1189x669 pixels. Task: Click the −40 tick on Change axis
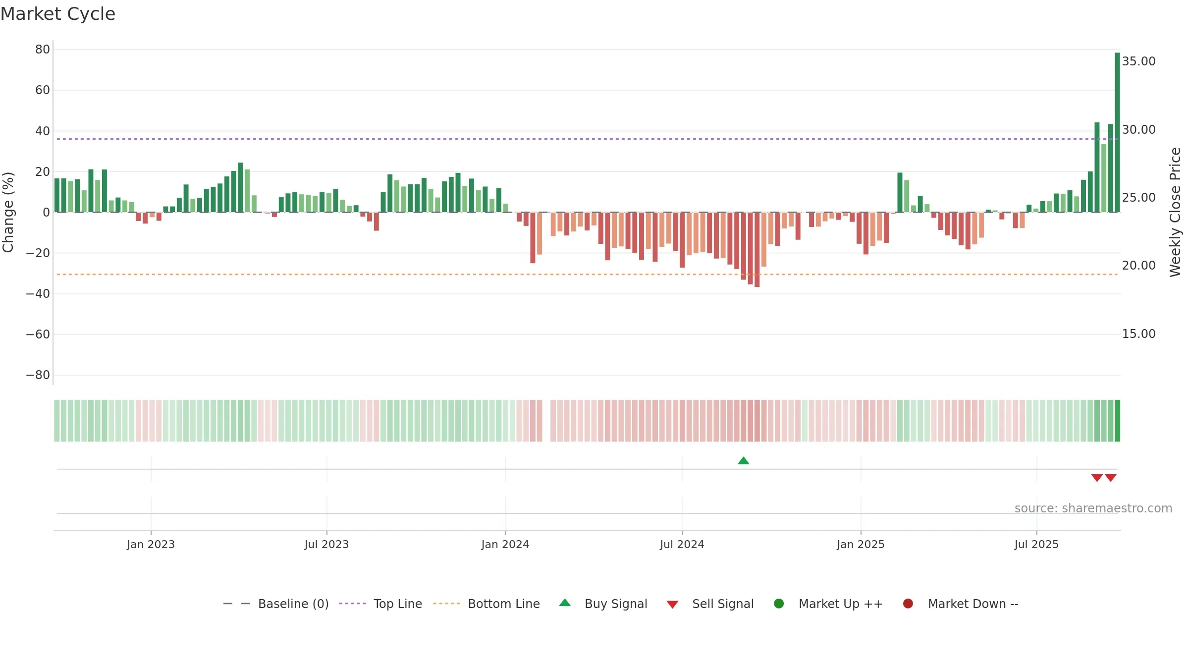38,294
